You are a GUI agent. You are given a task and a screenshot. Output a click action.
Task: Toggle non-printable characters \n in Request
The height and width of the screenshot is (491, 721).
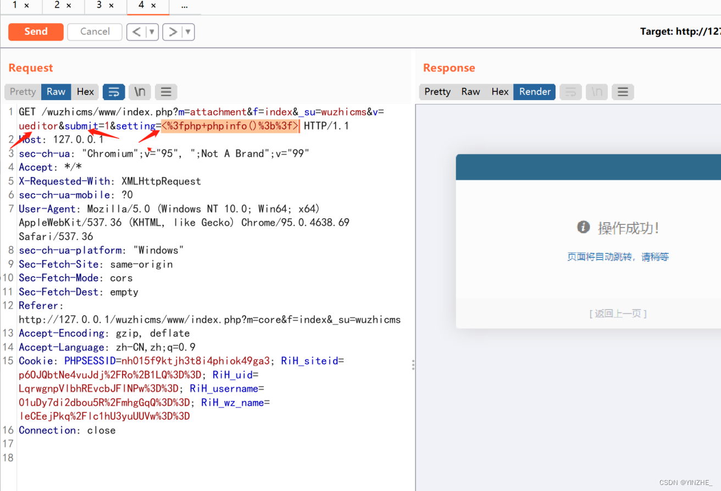tap(140, 92)
